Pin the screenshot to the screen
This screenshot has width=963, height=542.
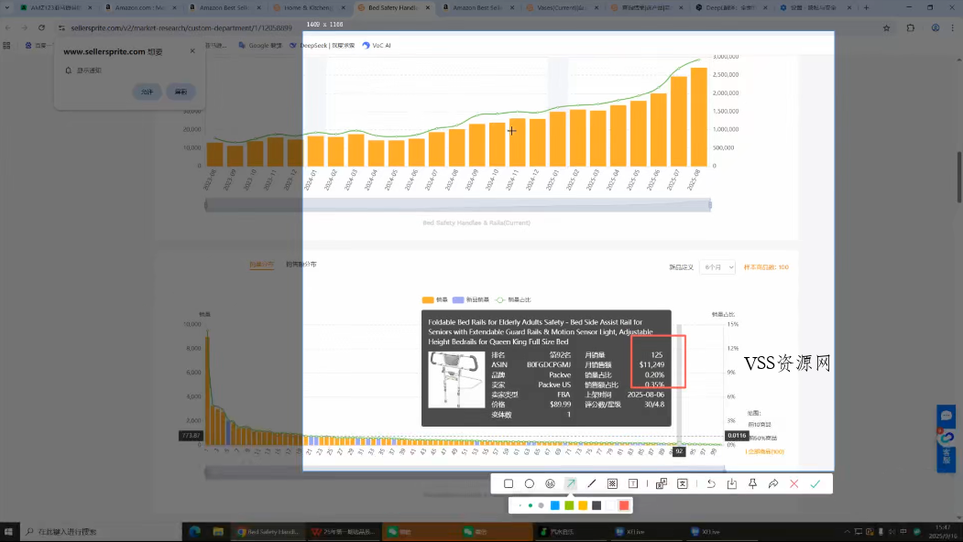(x=752, y=483)
